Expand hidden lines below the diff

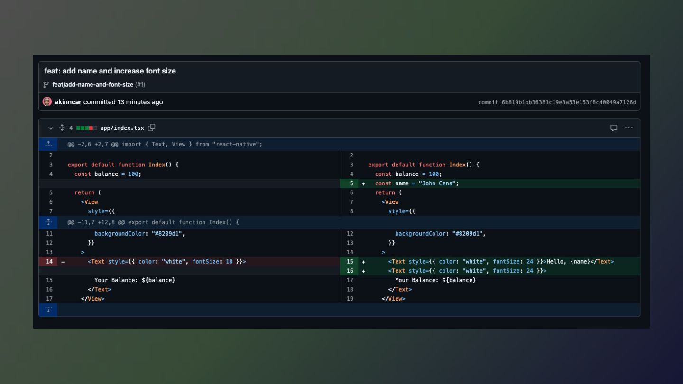(48, 310)
